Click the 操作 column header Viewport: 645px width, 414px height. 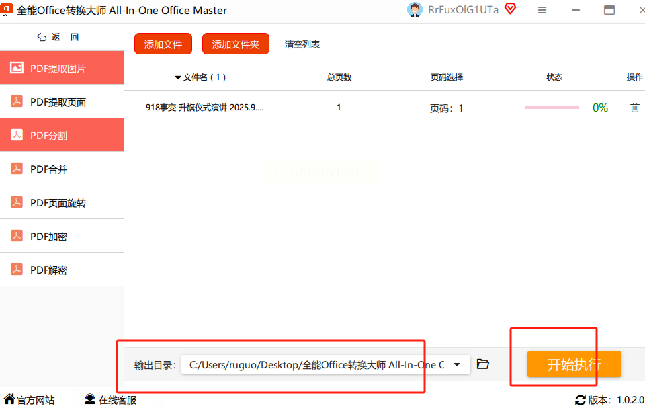point(635,77)
